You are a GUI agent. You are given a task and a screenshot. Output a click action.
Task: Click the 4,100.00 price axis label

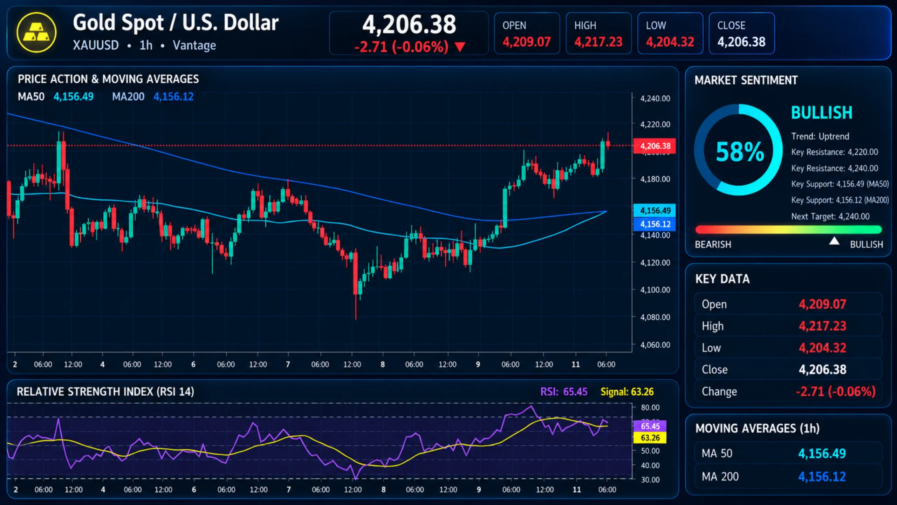pyautogui.click(x=655, y=290)
